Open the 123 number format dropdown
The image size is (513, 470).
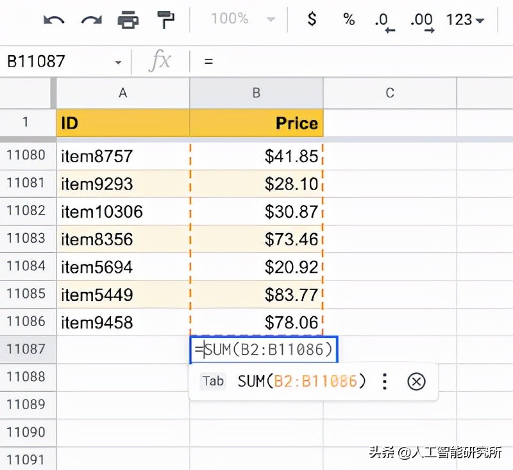click(x=464, y=20)
